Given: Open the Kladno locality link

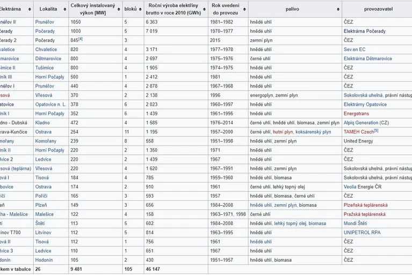Looking at the screenshot, I should click(x=42, y=122).
